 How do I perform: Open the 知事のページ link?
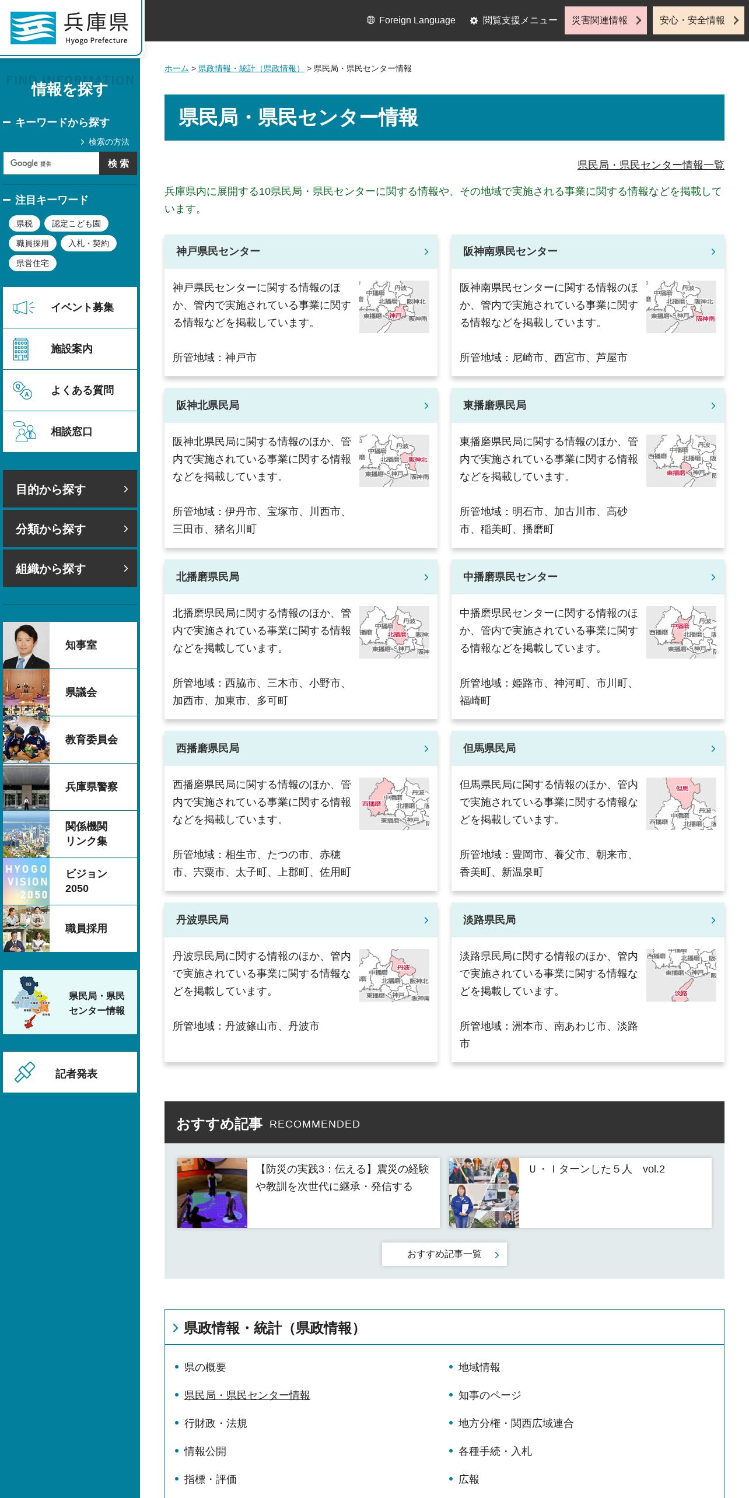coord(490,1395)
